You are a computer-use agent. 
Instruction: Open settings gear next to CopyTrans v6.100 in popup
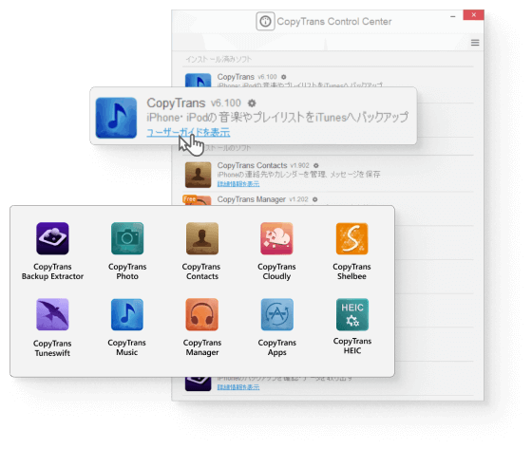[x=252, y=103]
